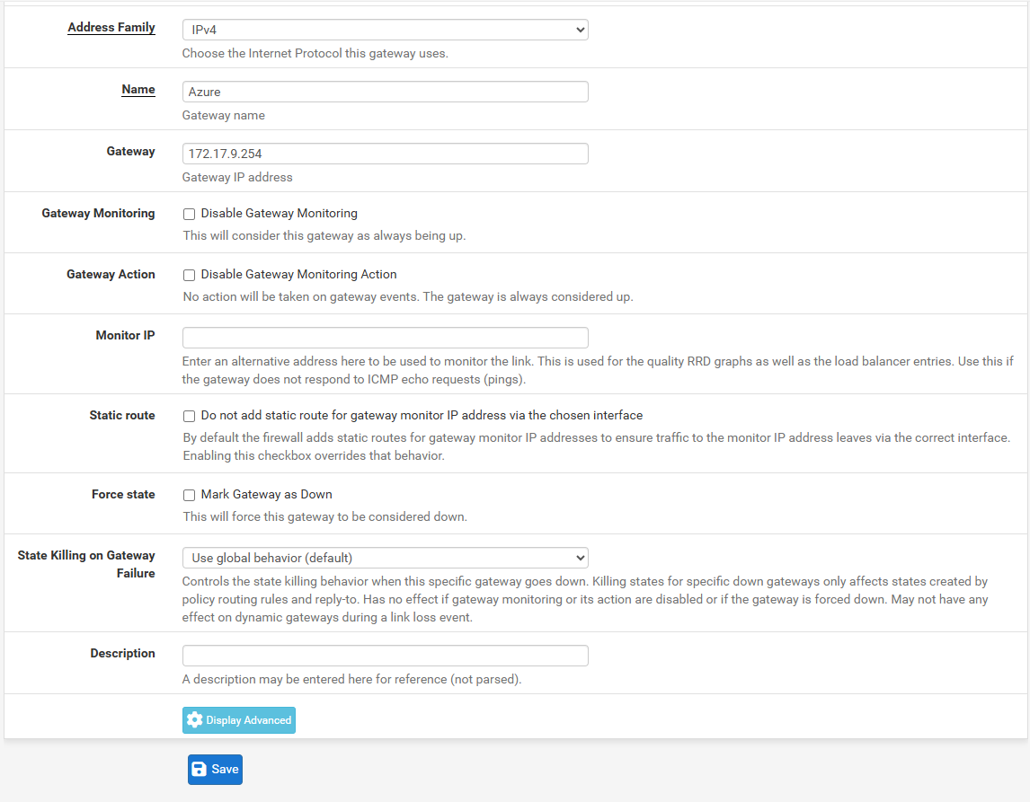Screen dimensions: 1030x802
Task: Click the Gateway IP address field
Action: pyautogui.click(x=385, y=154)
